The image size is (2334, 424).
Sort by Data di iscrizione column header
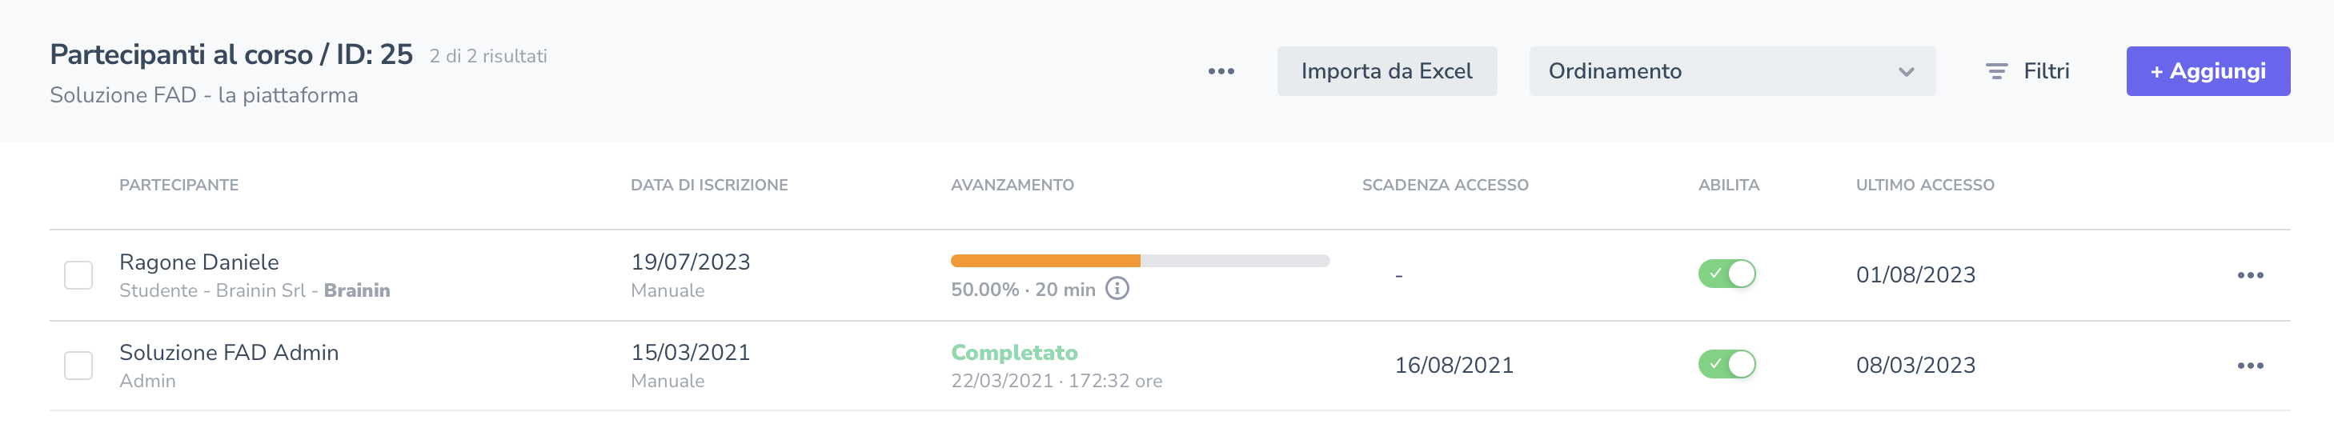[708, 186]
